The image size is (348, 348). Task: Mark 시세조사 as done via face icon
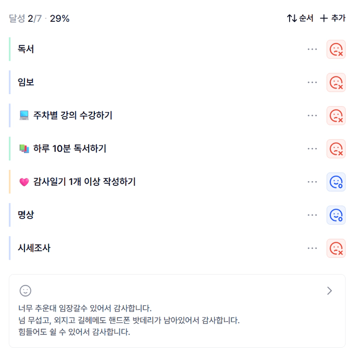(336, 248)
